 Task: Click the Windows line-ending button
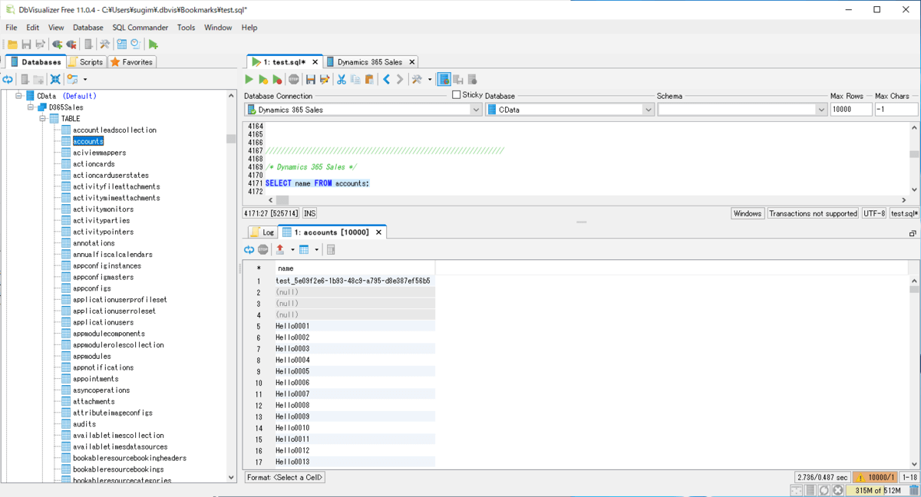tap(747, 213)
